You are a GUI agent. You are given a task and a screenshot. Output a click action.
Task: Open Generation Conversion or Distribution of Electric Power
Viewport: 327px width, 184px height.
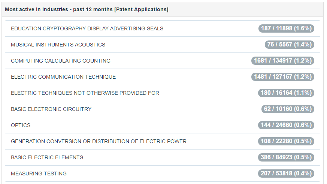pyautogui.click(x=99, y=141)
